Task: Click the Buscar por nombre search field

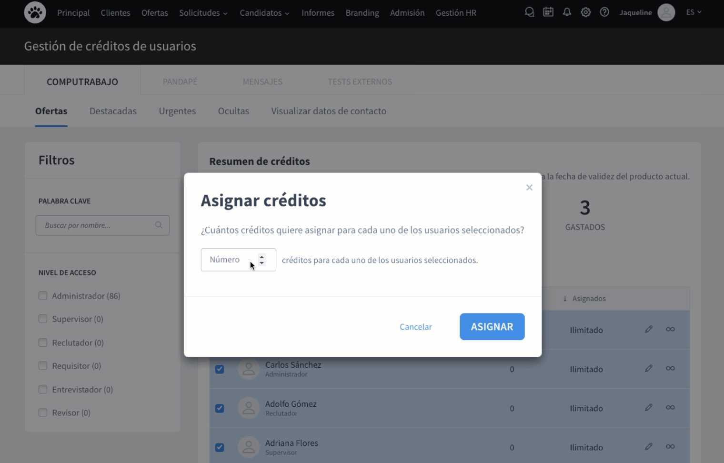Action: [95, 225]
